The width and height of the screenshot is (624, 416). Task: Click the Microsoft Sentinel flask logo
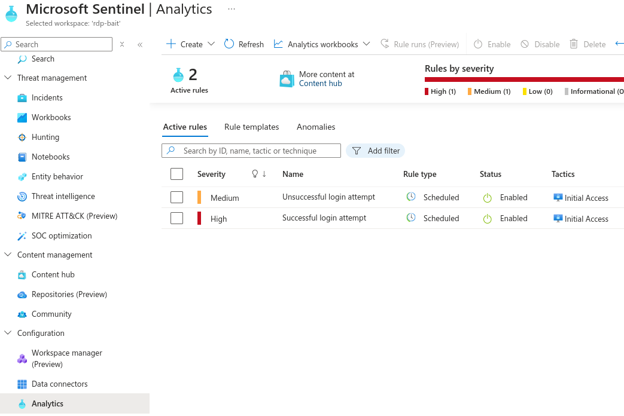(11, 14)
